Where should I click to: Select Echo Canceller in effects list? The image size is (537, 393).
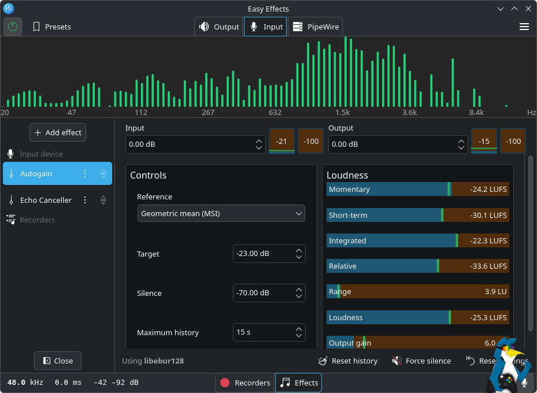[x=46, y=200]
